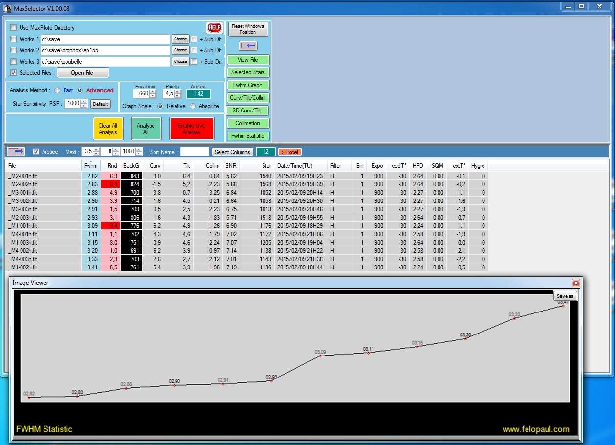This screenshot has width=615, height=445.
Task: Toggle the Arcsec checkbox in list toolbar
Action: (36, 152)
